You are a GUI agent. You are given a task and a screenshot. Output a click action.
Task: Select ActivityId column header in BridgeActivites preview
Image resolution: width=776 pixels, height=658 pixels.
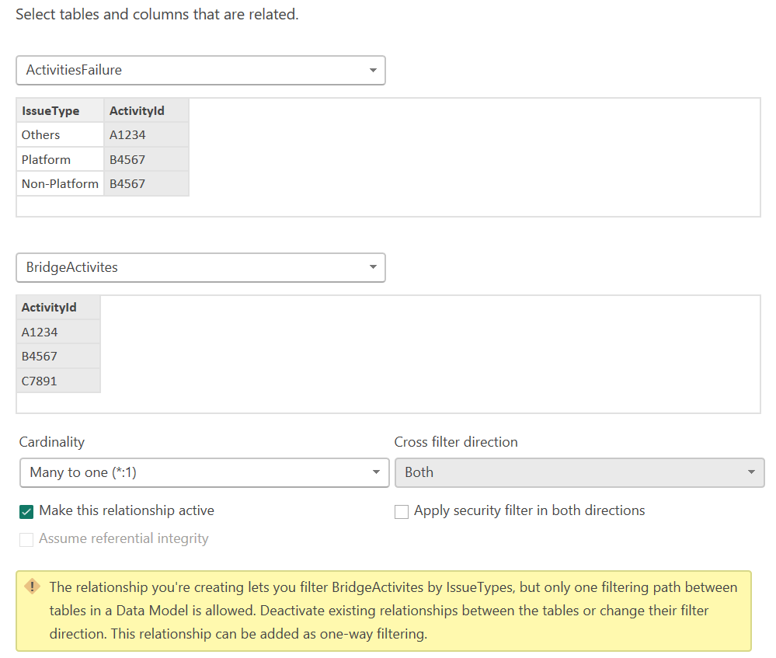[58, 308]
